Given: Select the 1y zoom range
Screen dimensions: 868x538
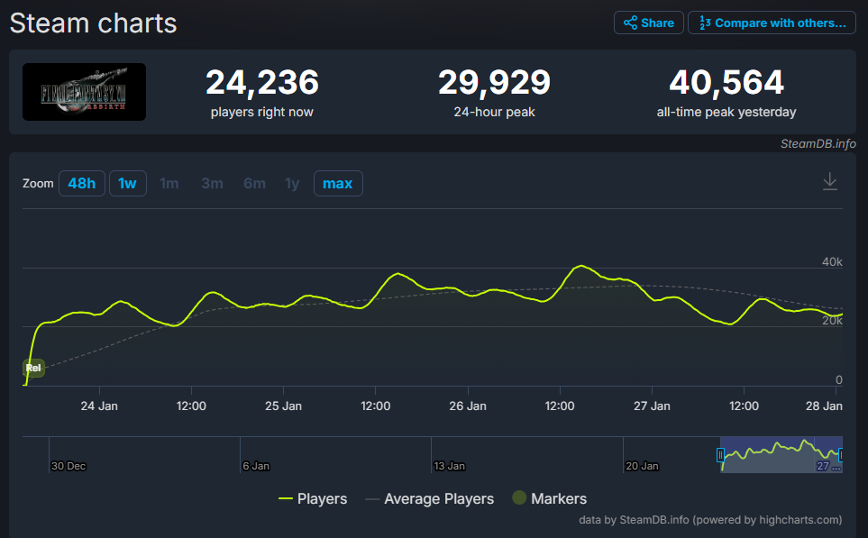Looking at the screenshot, I should point(292,183).
